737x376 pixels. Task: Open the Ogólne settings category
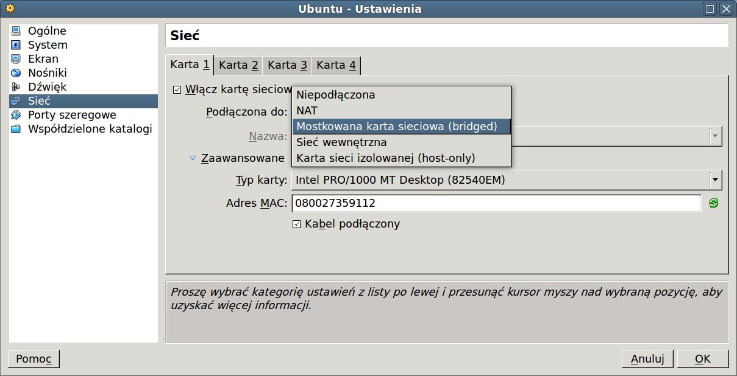(84, 31)
